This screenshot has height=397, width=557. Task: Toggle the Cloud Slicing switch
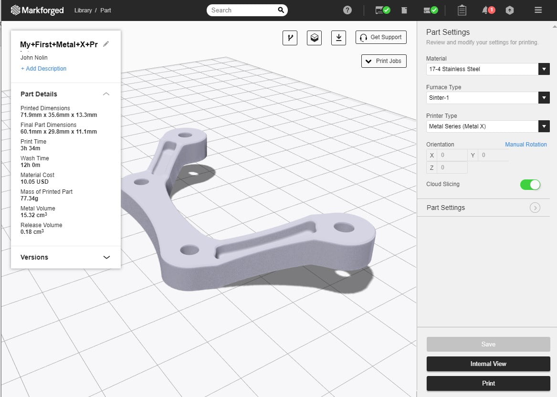click(x=530, y=185)
